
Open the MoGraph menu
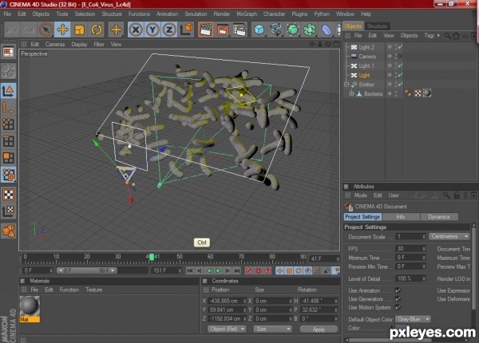click(x=247, y=14)
